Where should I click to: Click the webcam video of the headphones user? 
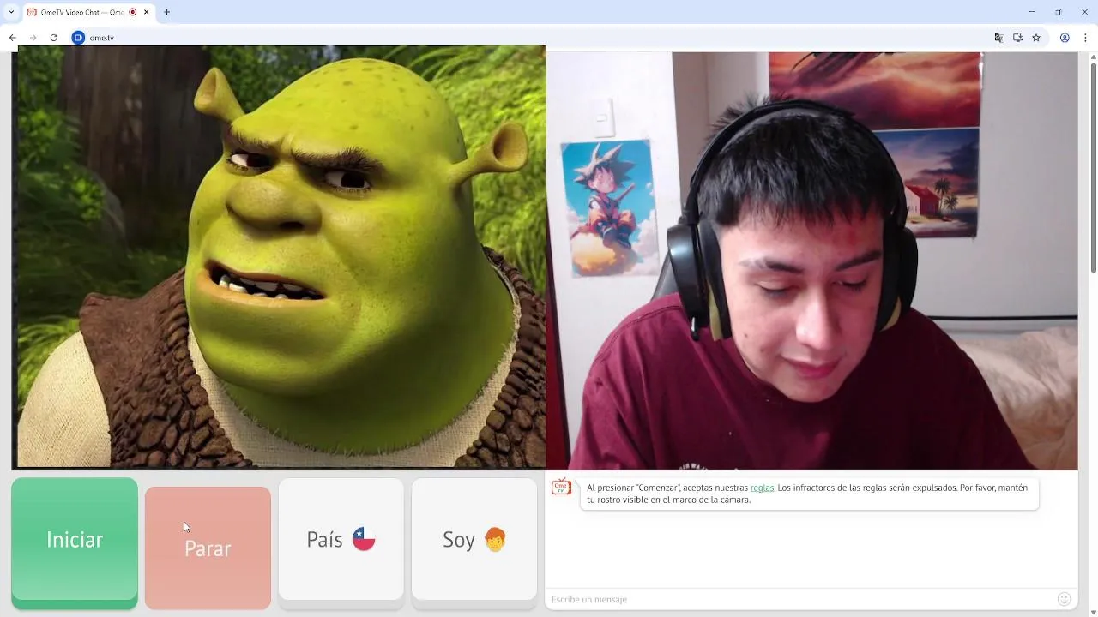pyautogui.click(x=811, y=261)
